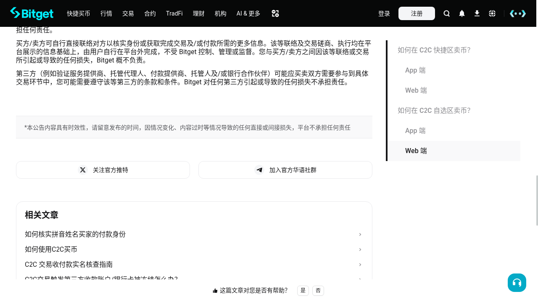Image resolution: width=538 pixels, height=302 pixels.
Task: Jump to 如何在 C2C 自选区卖币? section
Action: pyautogui.click(x=434, y=111)
